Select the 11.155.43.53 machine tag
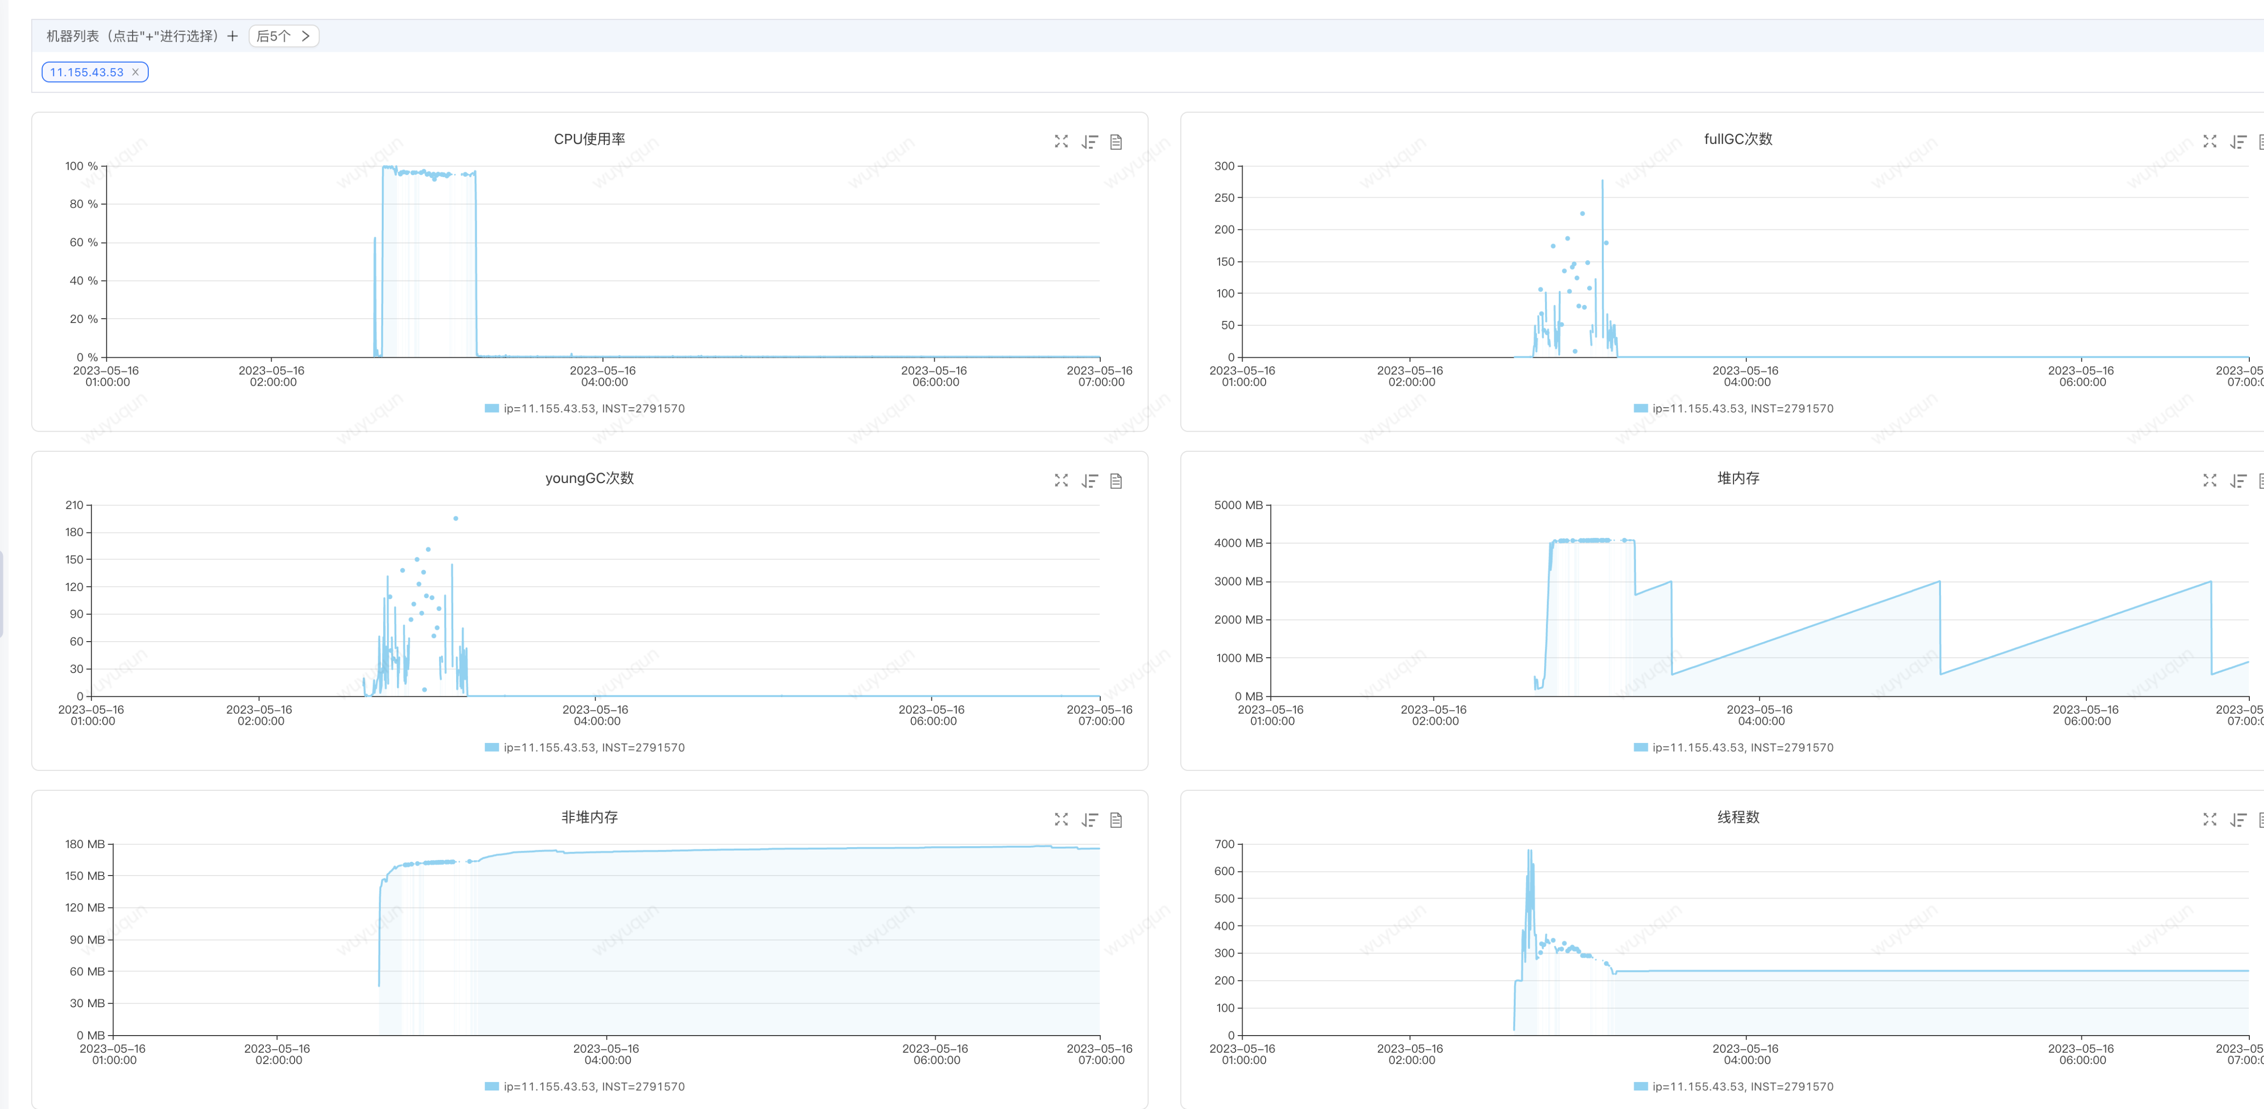The image size is (2264, 1109). point(86,72)
